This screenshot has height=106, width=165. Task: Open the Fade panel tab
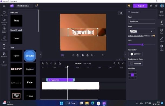162,31
